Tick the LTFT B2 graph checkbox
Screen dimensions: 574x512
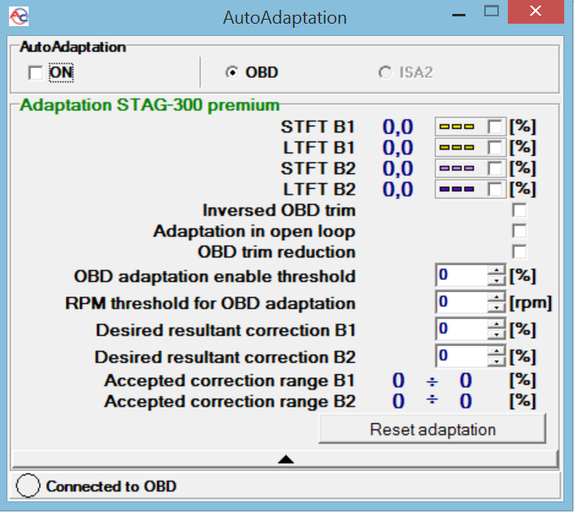coord(495,189)
